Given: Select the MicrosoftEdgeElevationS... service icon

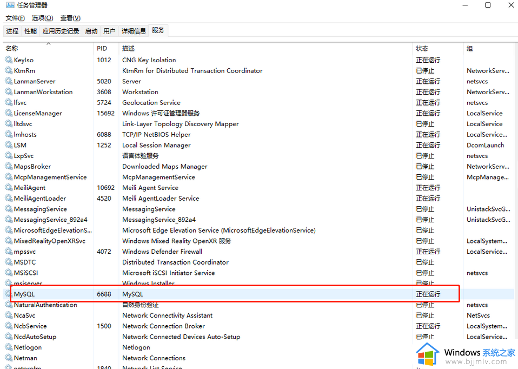Looking at the screenshot, I should click(9, 230).
